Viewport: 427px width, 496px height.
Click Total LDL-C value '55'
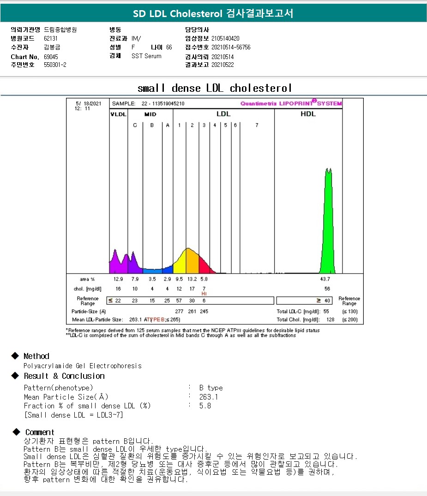click(326, 311)
